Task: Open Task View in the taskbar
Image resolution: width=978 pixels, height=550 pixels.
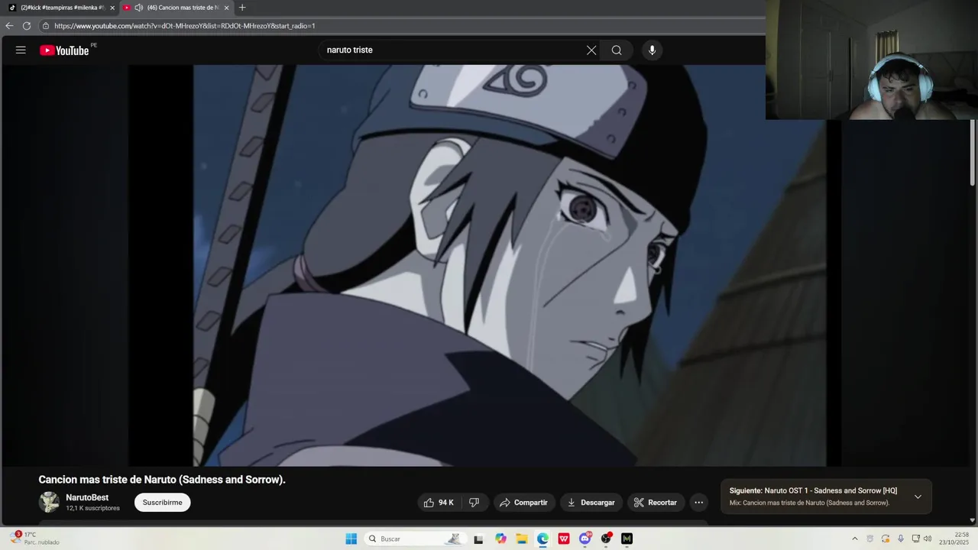Action: click(478, 539)
